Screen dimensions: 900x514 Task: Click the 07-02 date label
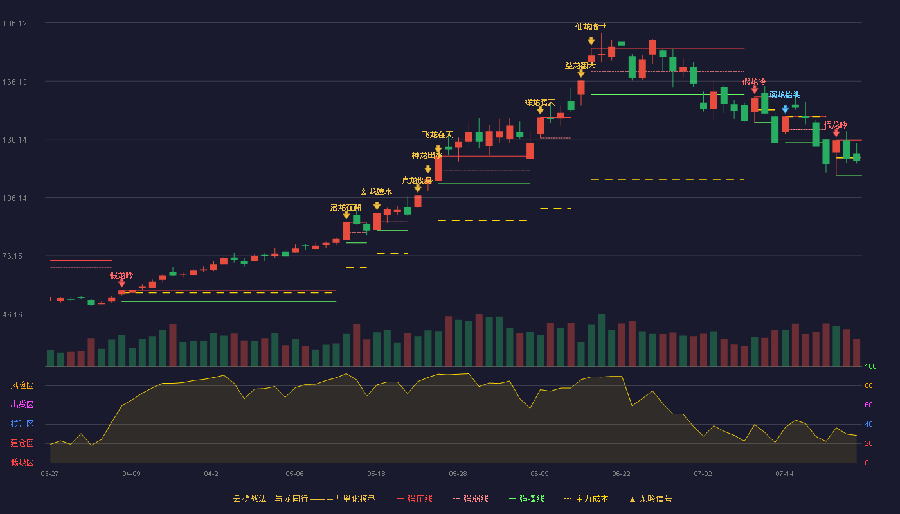(x=703, y=474)
